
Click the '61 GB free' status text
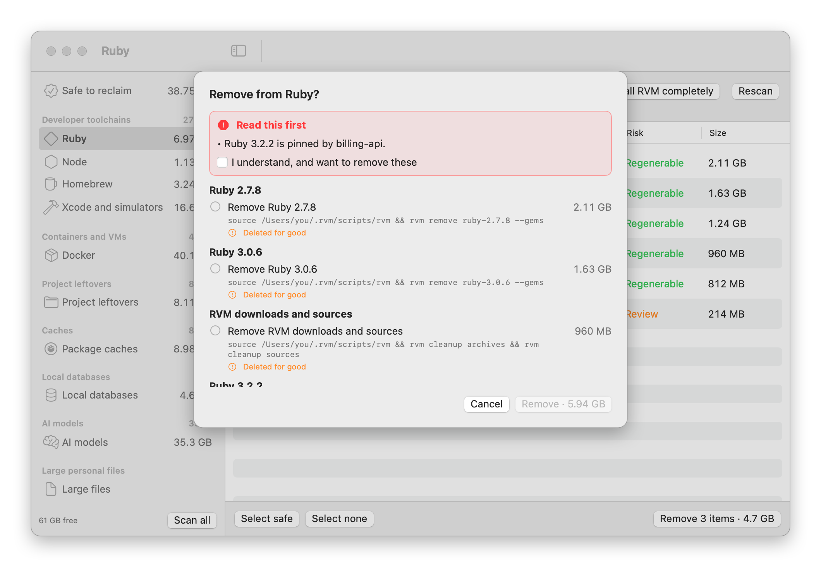pos(58,521)
